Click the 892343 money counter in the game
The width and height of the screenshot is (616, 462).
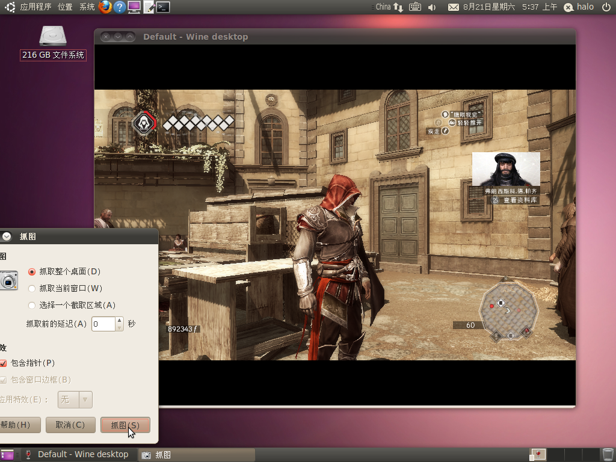pos(182,329)
